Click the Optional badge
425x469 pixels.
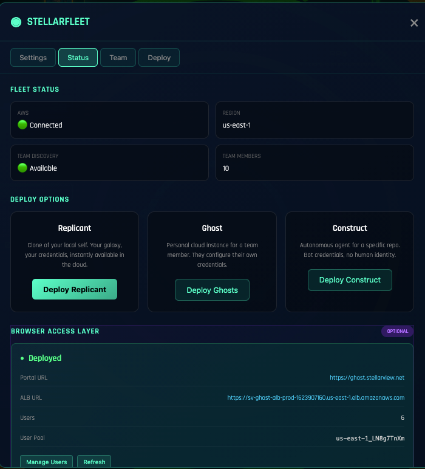(x=397, y=331)
